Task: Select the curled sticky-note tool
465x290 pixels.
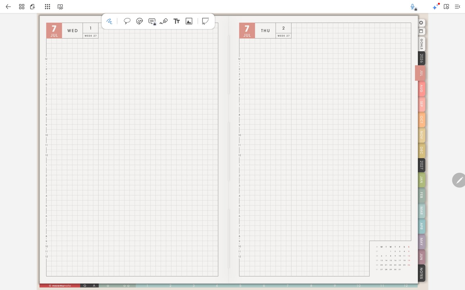Action: click(205, 21)
